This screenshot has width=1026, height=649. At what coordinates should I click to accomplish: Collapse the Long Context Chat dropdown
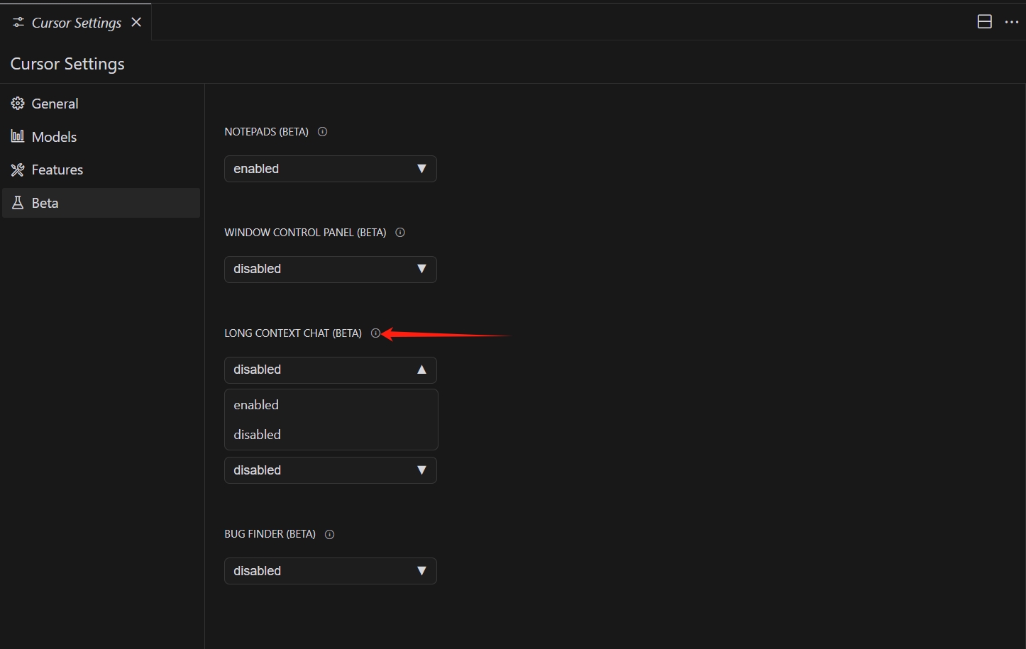[331, 370]
